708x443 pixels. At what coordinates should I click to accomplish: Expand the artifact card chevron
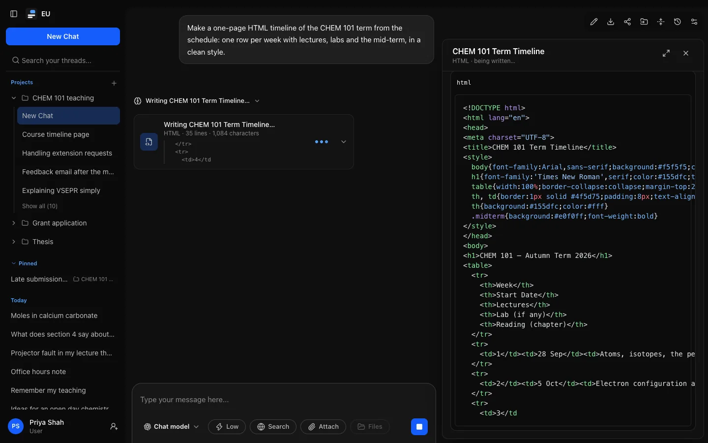344,142
